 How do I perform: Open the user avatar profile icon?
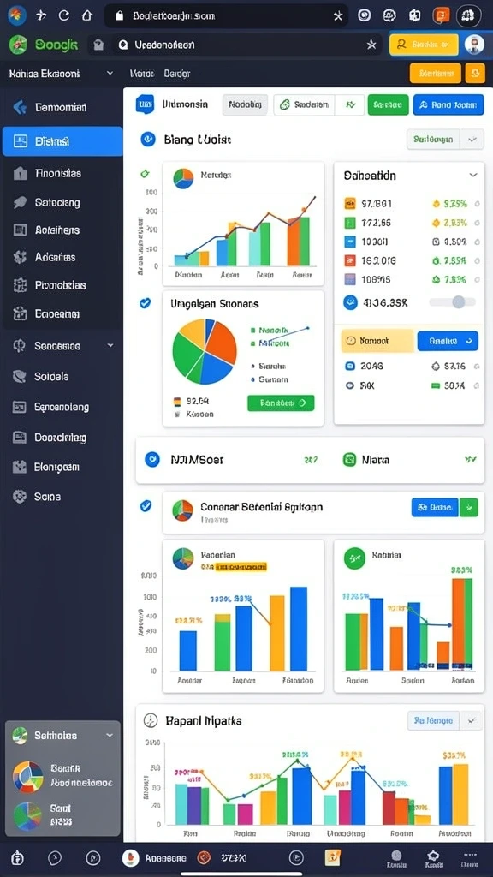pyautogui.click(x=474, y=45)
